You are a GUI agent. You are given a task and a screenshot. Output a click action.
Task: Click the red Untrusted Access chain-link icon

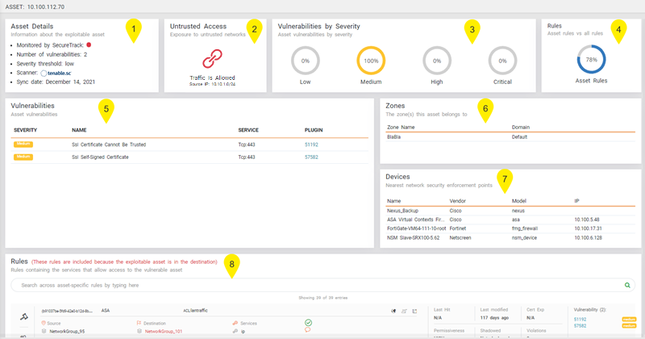click(212, 58)
